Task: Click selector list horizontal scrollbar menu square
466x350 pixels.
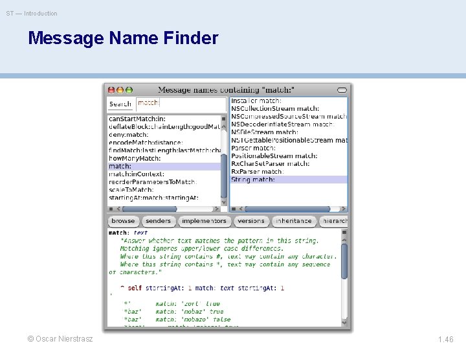Action: 111,209
